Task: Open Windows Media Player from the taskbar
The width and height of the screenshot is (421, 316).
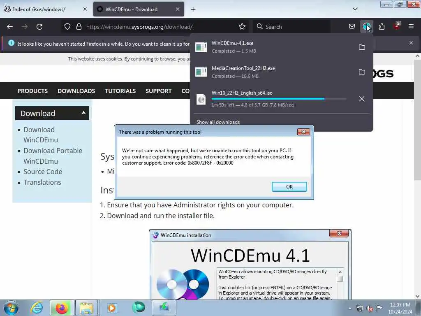Action: click(112, 308)
